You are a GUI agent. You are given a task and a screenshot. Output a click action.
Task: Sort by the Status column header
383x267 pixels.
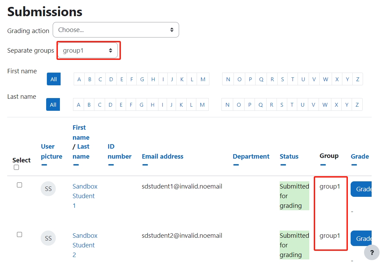pos(289,157)
